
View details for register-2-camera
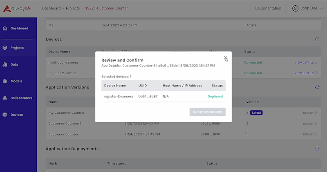coord(306,73)
